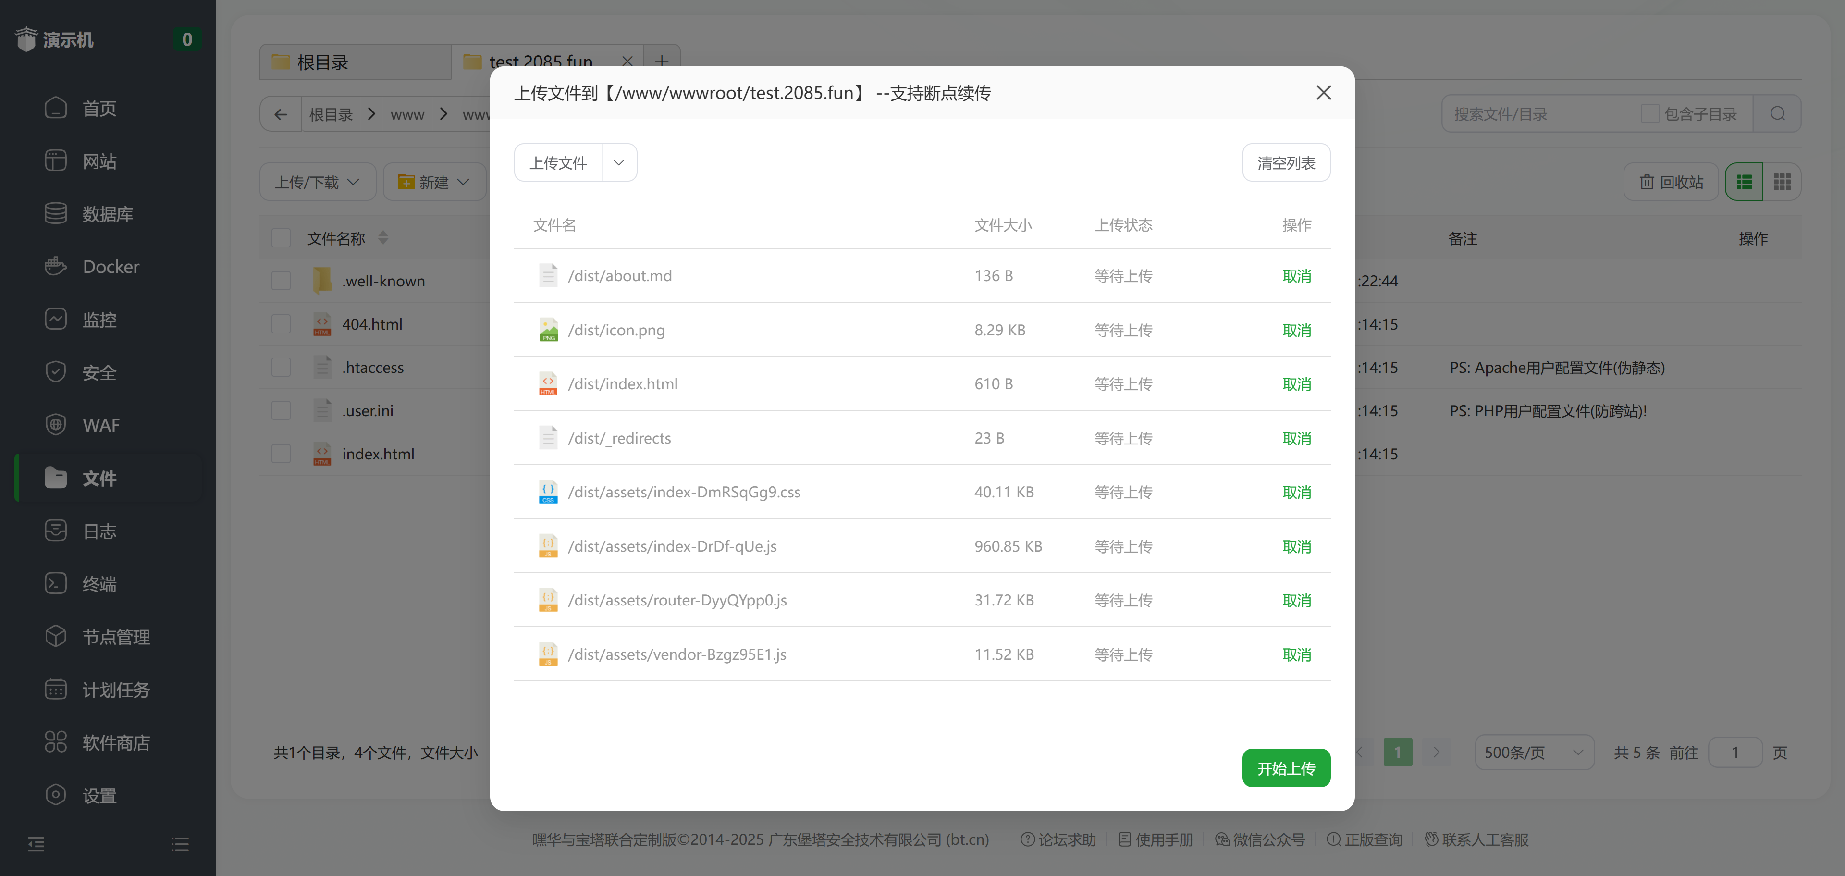This screenshot has width=1845, height=876.
Task: Collapse sidebar using bottom-left menu icon
Action: point(36,844)
